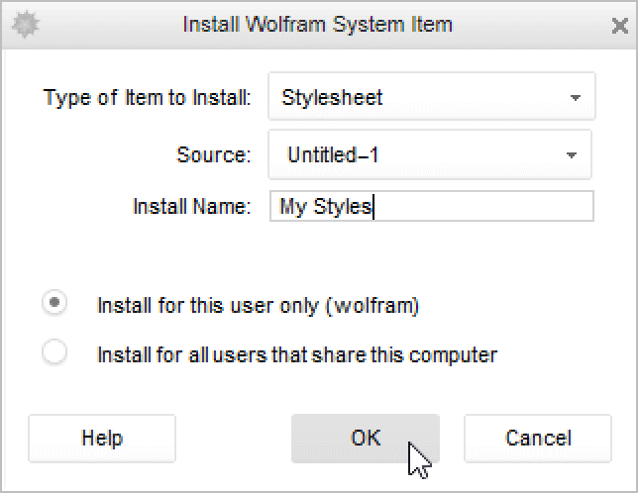This screenshot has height=493, width=638.
Task: Close the Install Wolfram System Item dialog
Action: (619, 26)
